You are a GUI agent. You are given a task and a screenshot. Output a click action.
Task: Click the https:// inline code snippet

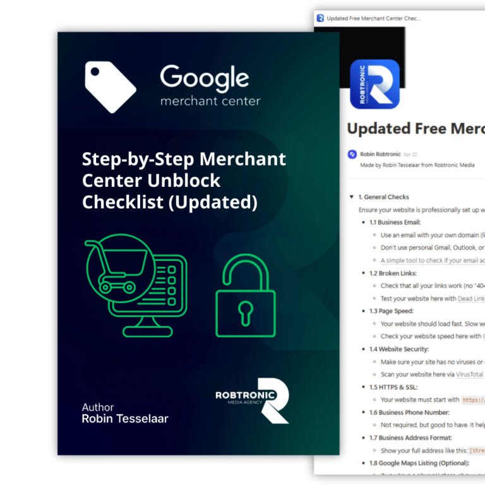pos(472,400)
